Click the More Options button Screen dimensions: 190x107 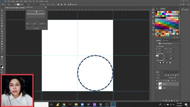[x=36, y=28]
